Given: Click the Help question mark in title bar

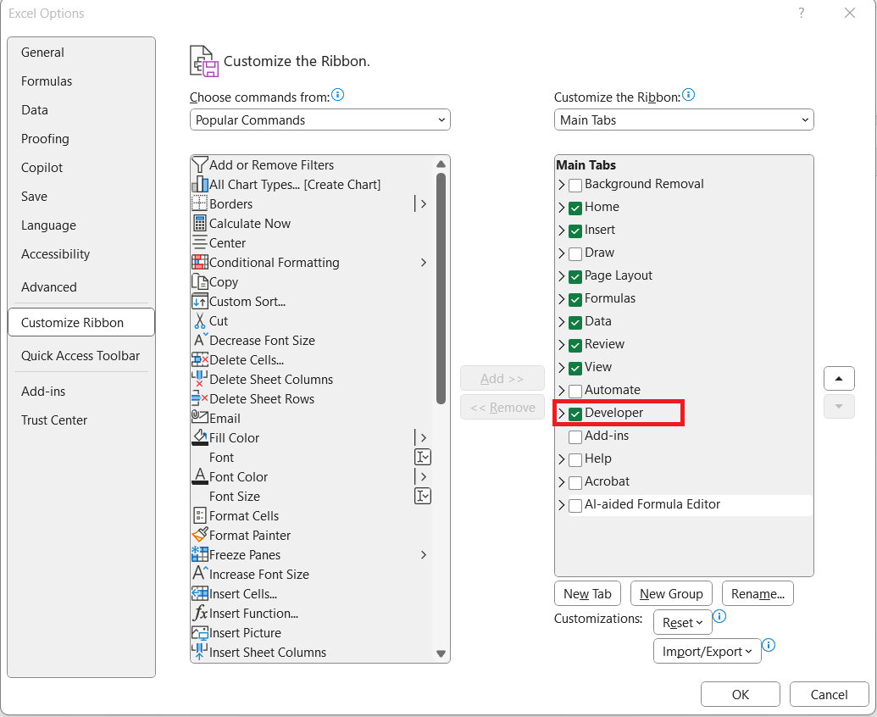Looking at the screenshot, I should [802, 13].
